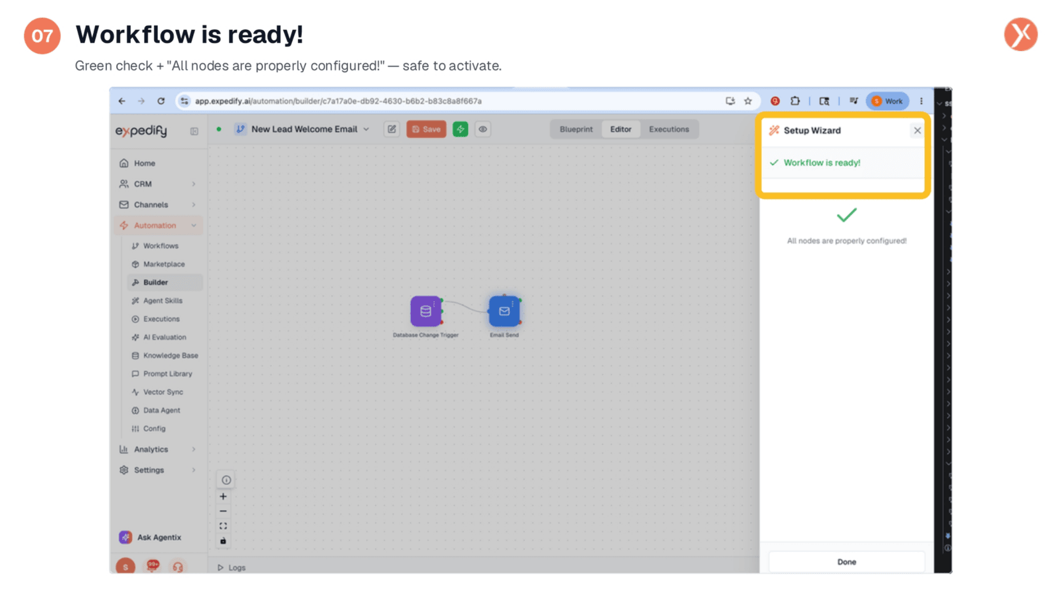Activate workflow with the green lightning button

(460, 129)
